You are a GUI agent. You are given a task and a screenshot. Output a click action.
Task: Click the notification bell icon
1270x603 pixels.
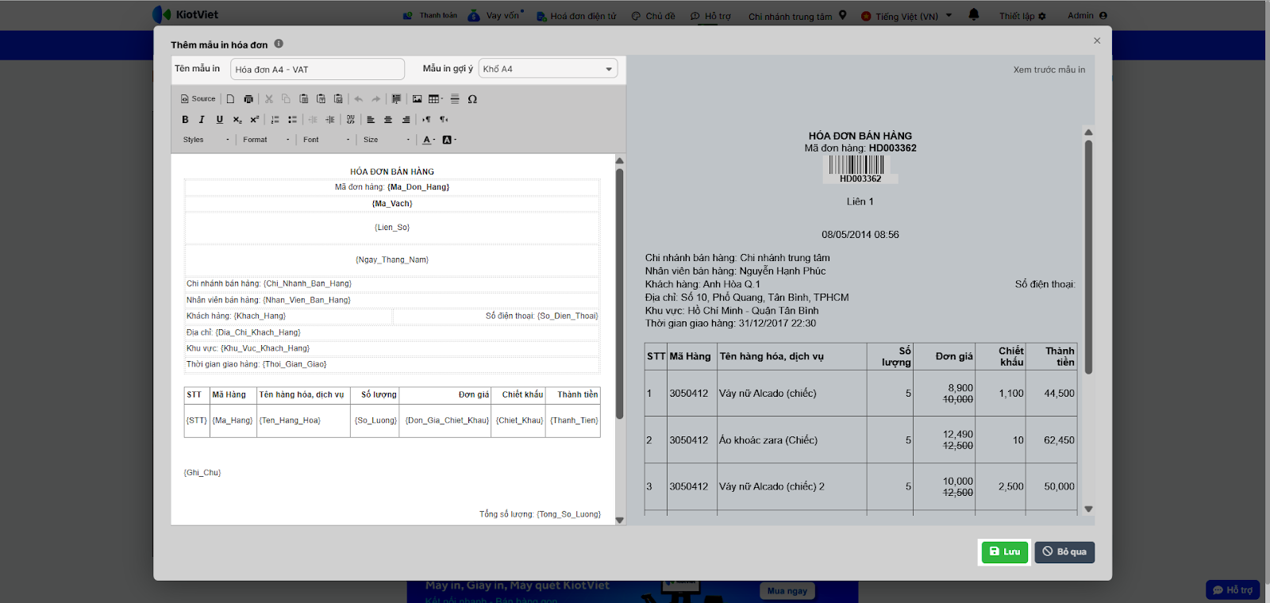pos(974,15)
